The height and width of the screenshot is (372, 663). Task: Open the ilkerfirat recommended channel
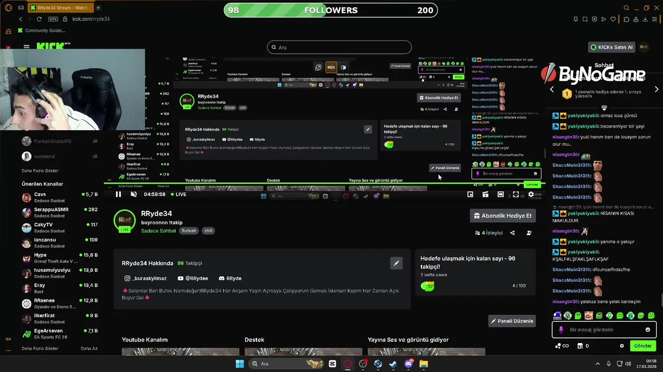60,319
